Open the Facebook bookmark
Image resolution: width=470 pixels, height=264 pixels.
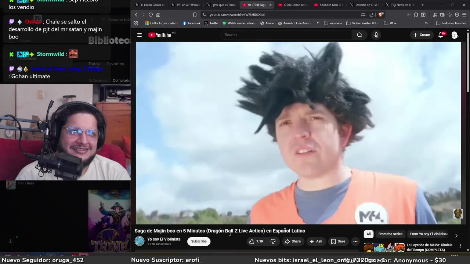coord(192,23)
